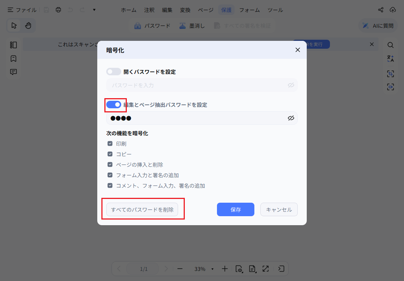The height and width of the screenshot is (281, 404).
Task: Select the arrow pointer tool
Action: [x=14, y=25]
